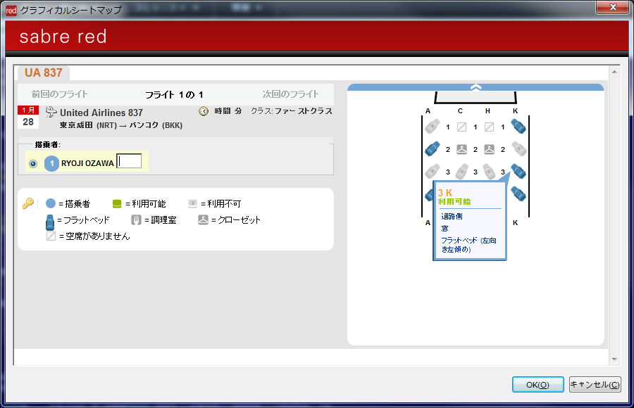The width and height of the screenshot is (634, 408).
Task: Pick available flat bed seat 3K
Action: coord(518,171)
